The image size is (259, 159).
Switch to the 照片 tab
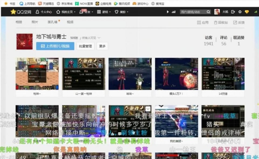point(35,22)
